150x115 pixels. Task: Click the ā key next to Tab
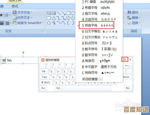pyautogui.click(x=51, y=71)
